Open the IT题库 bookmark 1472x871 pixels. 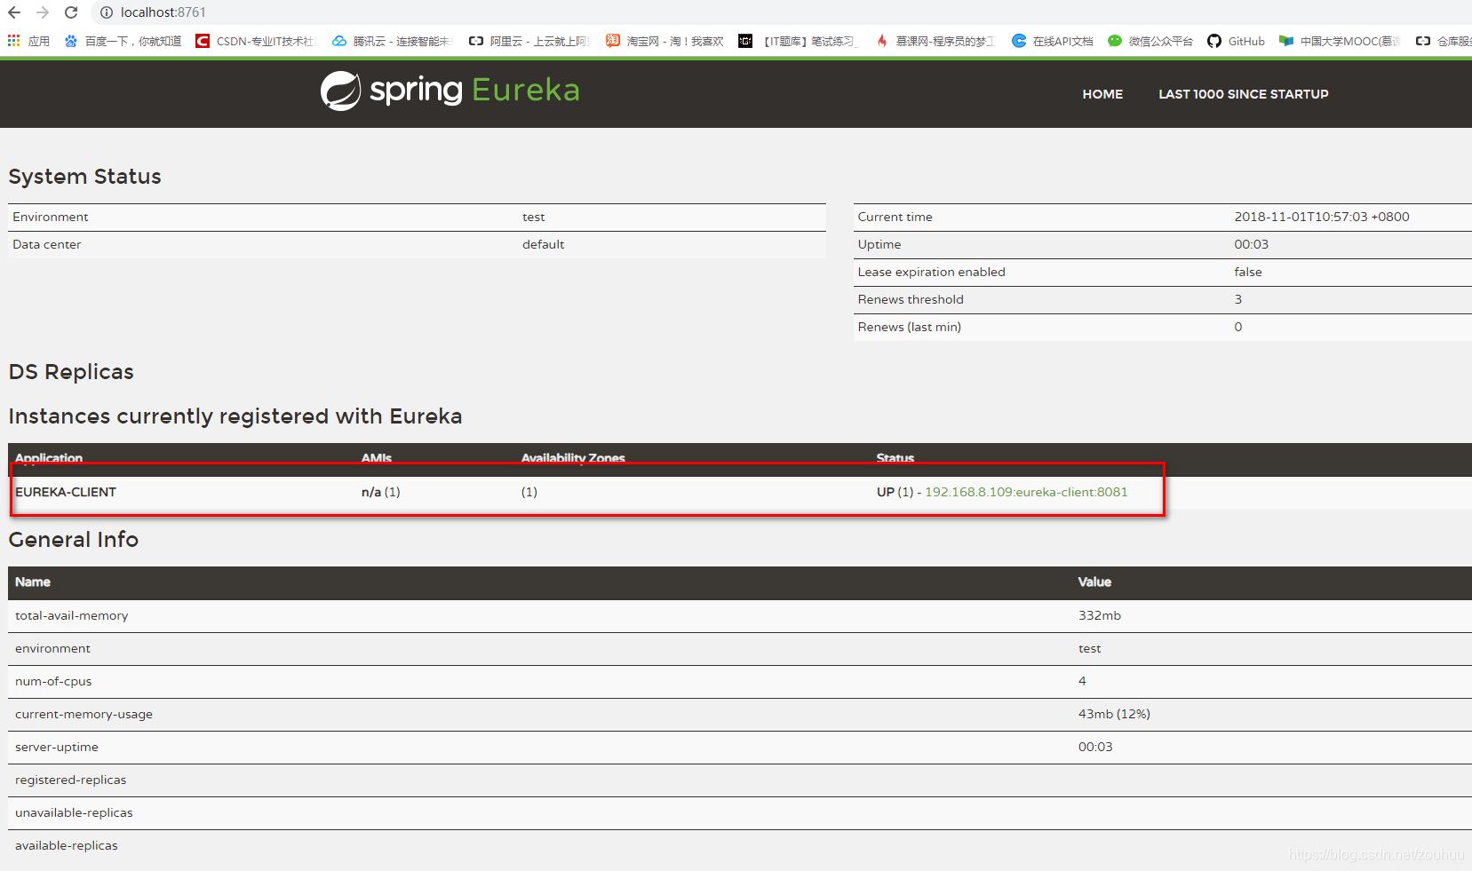(x=798, y=41)
